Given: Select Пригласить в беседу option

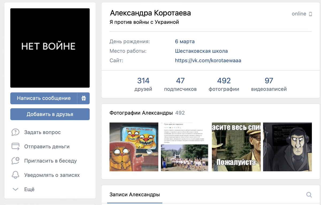Looking at the screenshot, I should 51,161.
